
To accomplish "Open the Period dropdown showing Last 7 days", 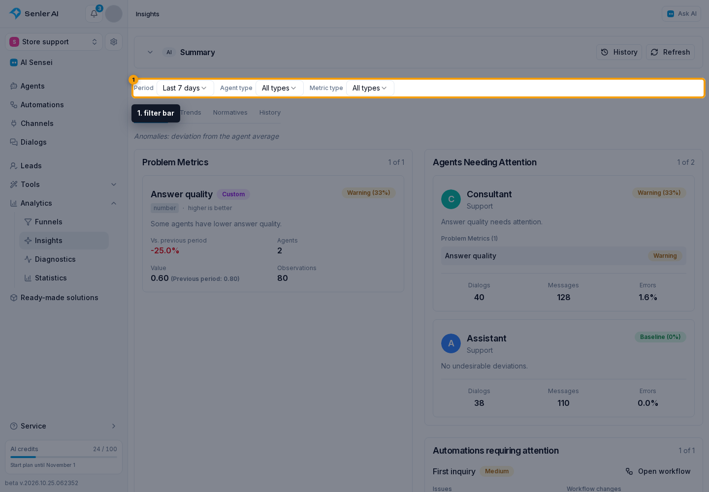I will 185,88.
